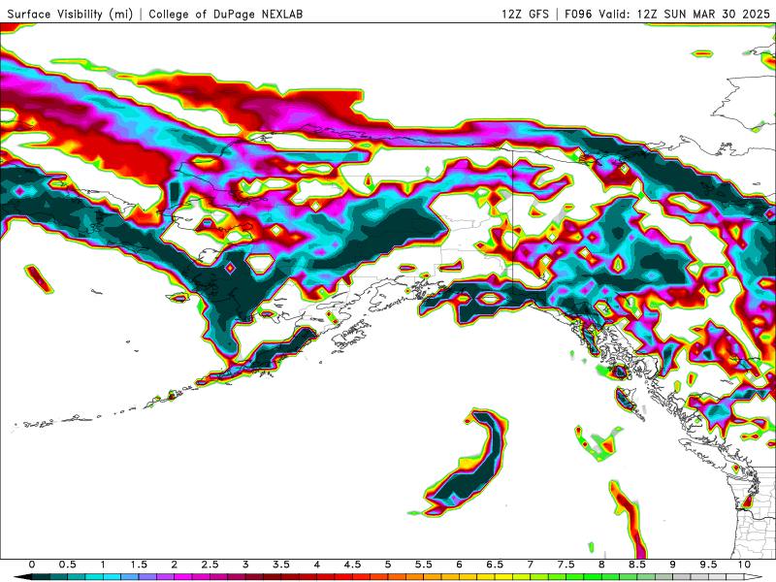Screen dimensions: 776x582
Task: Click the "Surface Visibility (mi)" title text
Action: [70, 14]
